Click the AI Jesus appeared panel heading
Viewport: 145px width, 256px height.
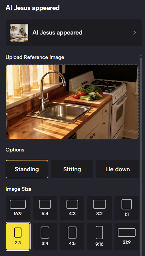click(x=33, y=8)
